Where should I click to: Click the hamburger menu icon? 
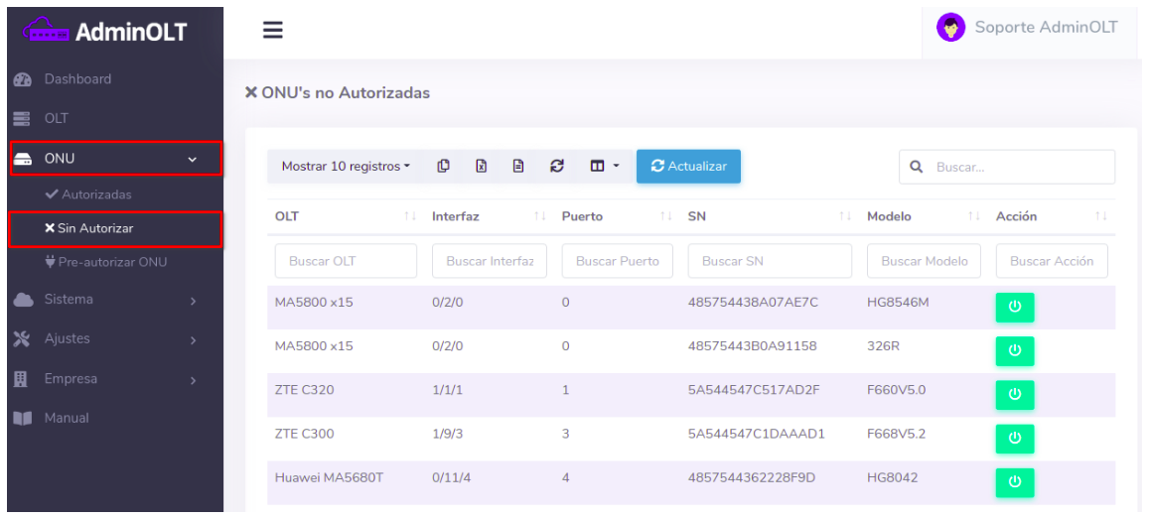272,31
